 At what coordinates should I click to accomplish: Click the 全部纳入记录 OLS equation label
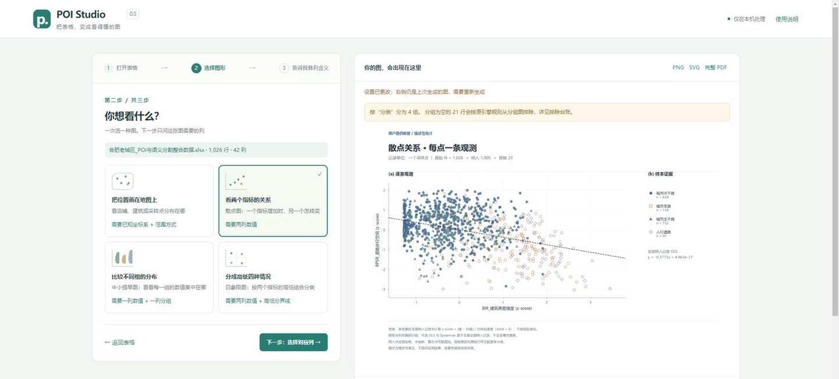tap(671, 254)
